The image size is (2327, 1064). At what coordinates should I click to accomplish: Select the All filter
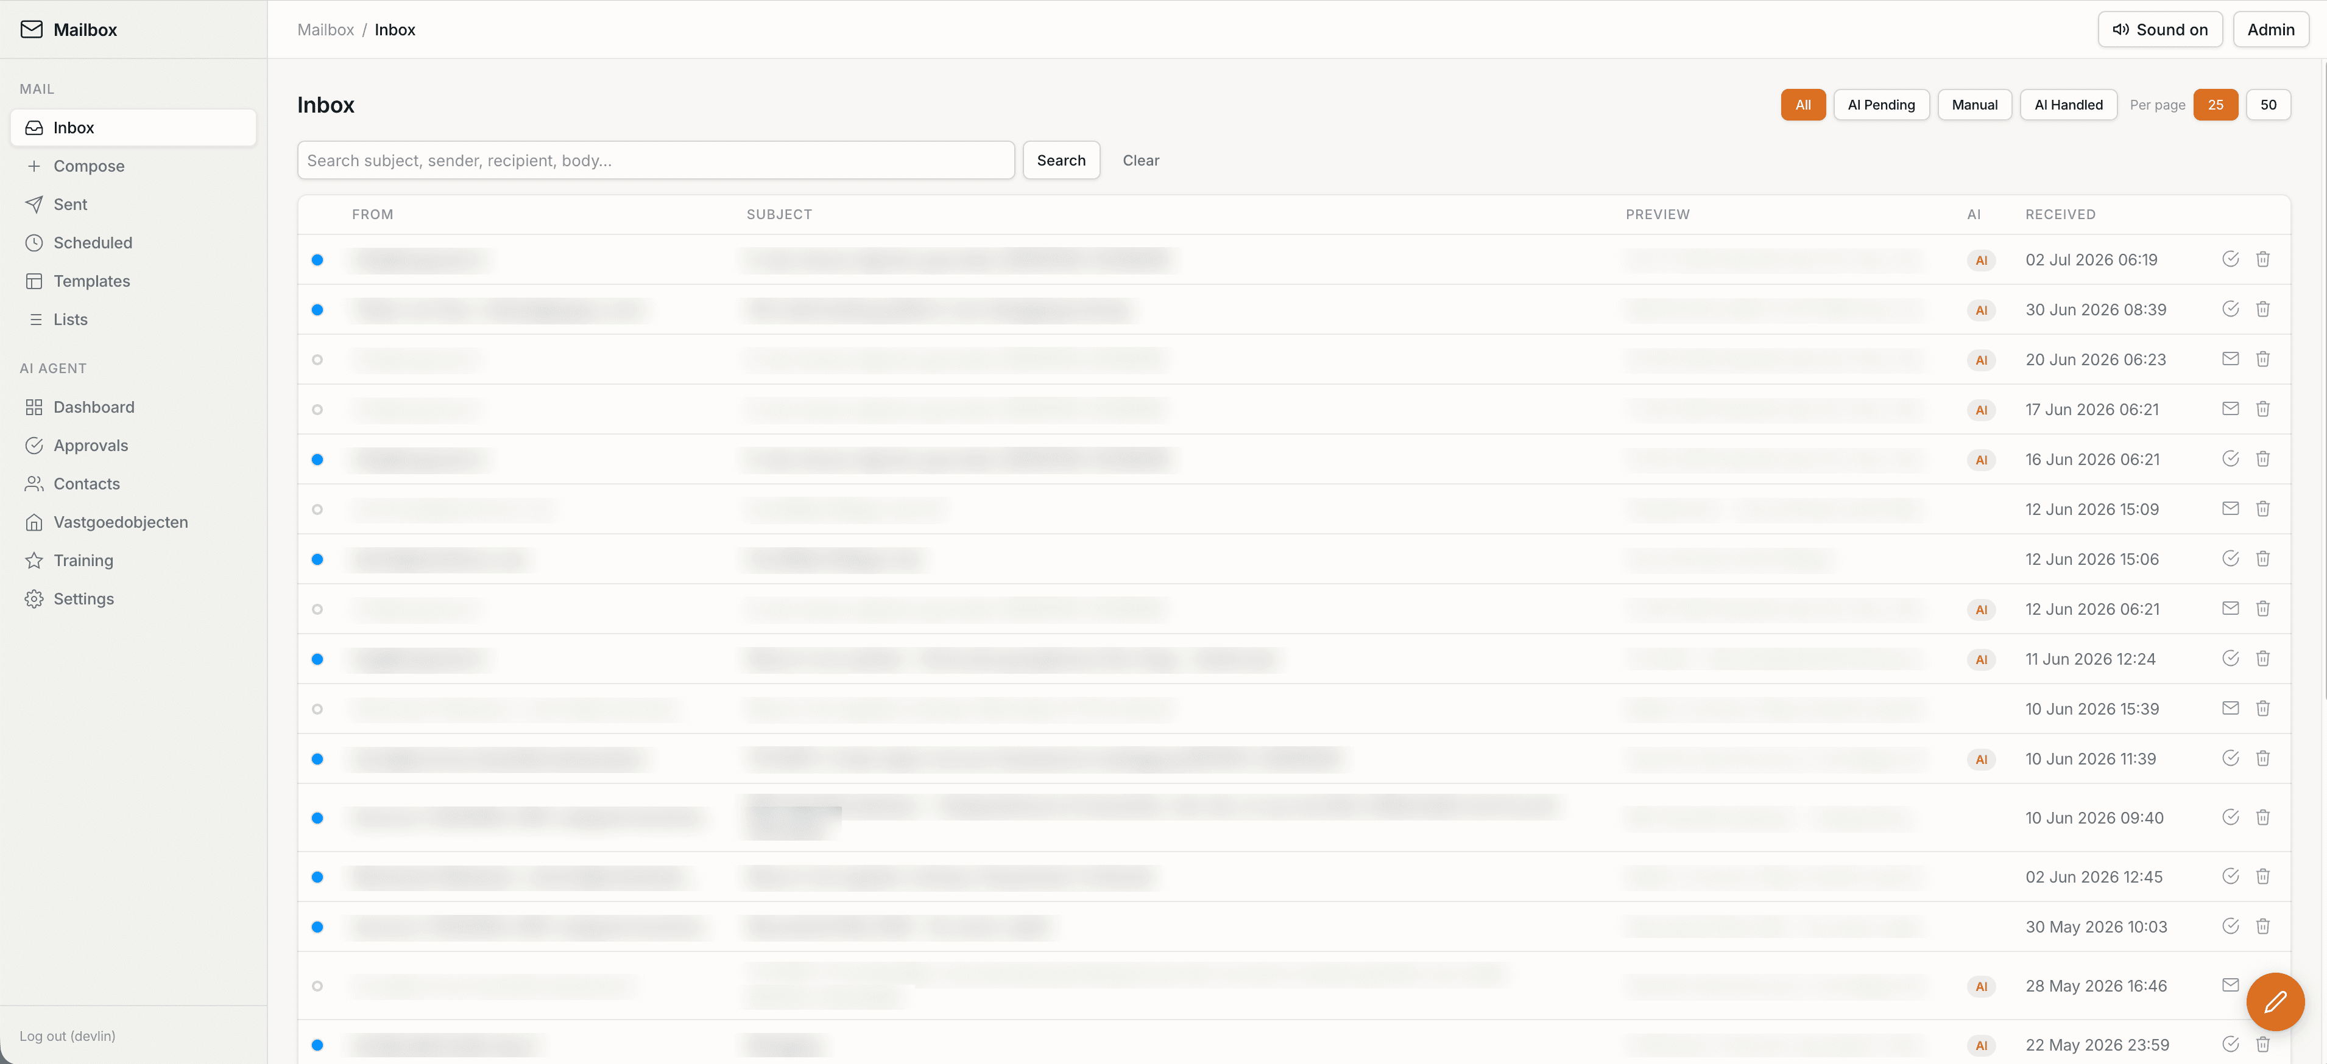pos(1803,105)
